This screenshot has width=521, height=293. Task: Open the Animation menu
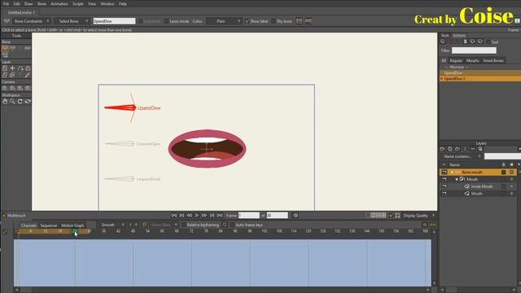tap(59, 3)
